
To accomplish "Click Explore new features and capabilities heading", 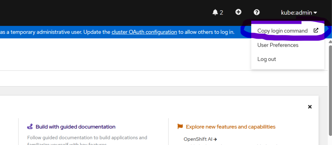I will pos(231,127).
